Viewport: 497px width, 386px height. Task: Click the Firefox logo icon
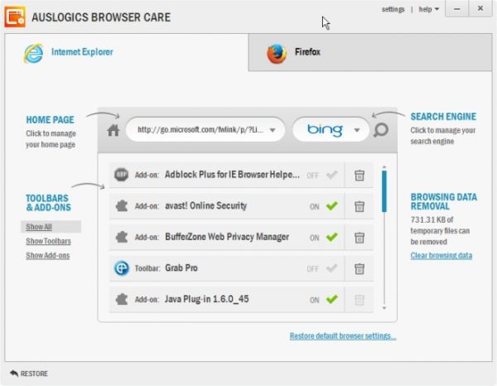[x=277, y=54]
